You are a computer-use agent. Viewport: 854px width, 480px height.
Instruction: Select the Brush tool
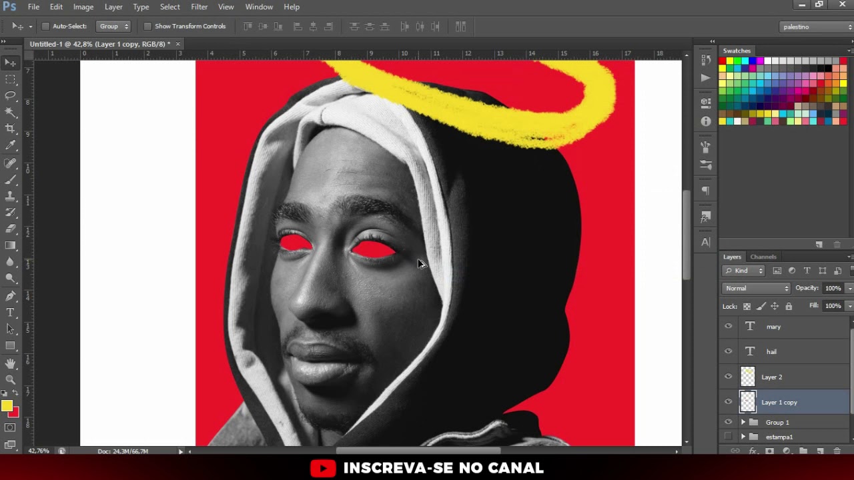click(11, 180)
